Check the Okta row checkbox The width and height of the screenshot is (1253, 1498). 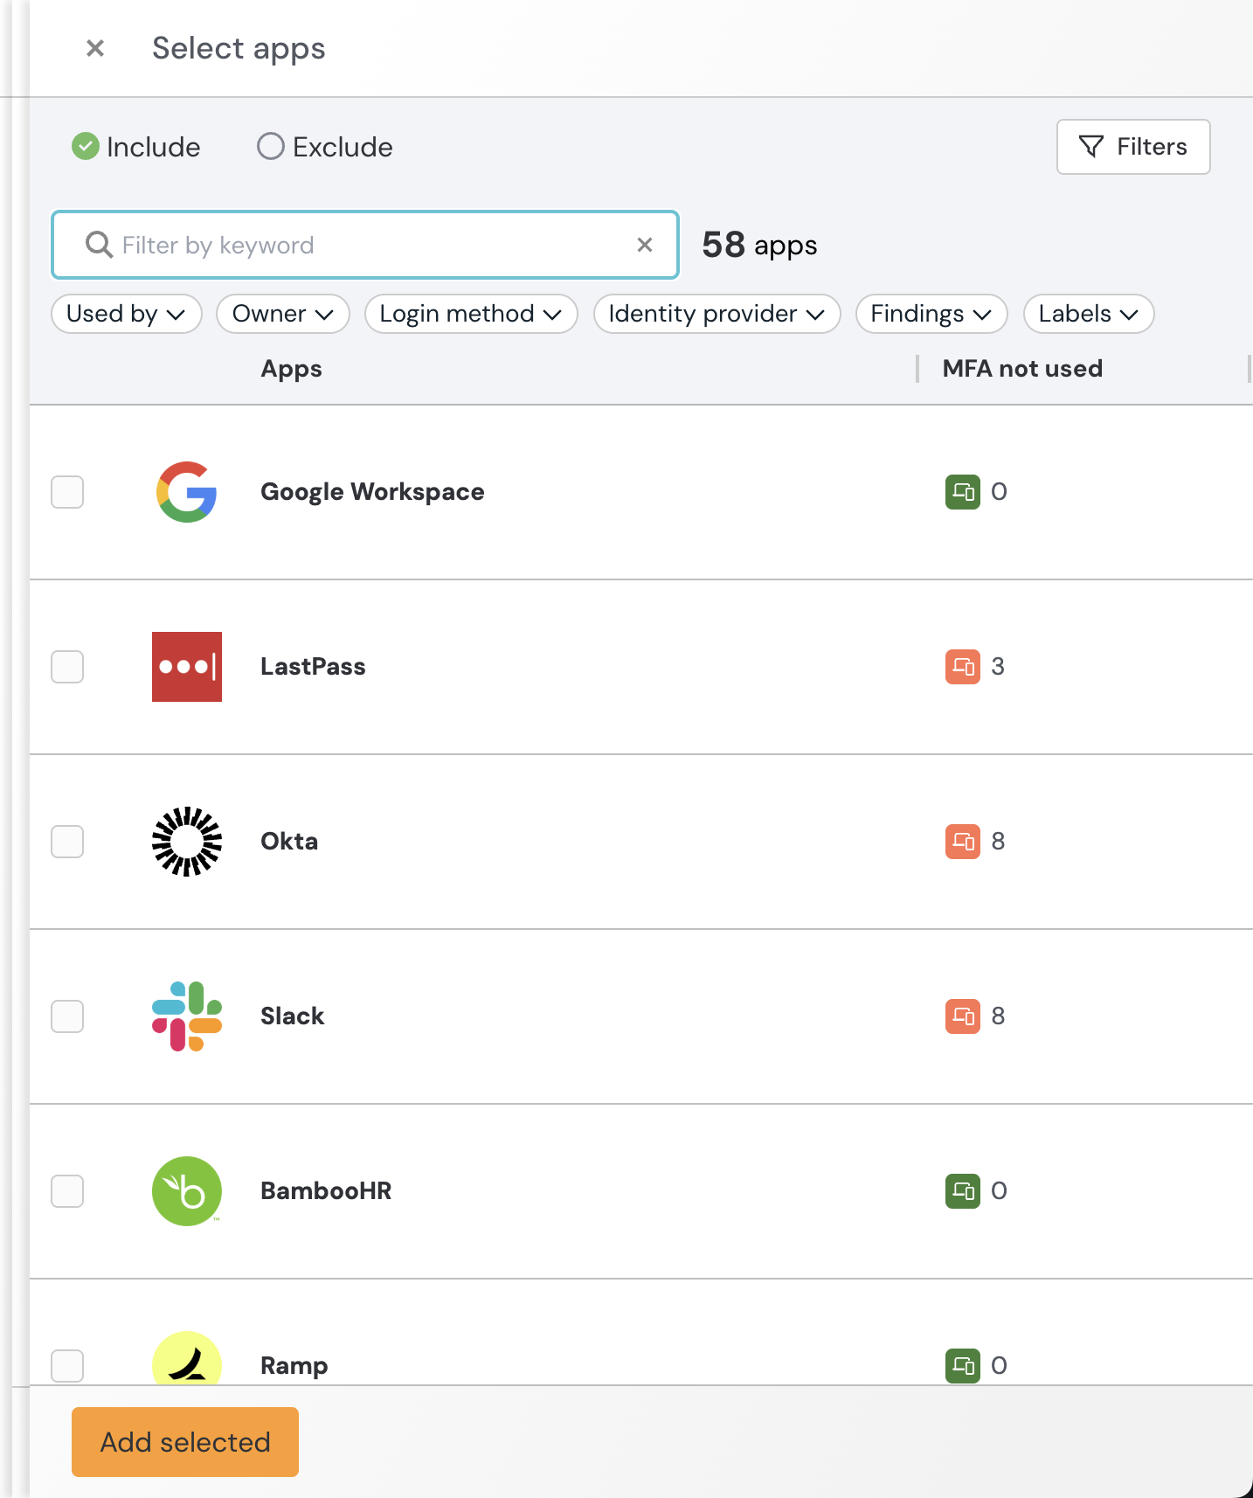[x=67, y=842]
